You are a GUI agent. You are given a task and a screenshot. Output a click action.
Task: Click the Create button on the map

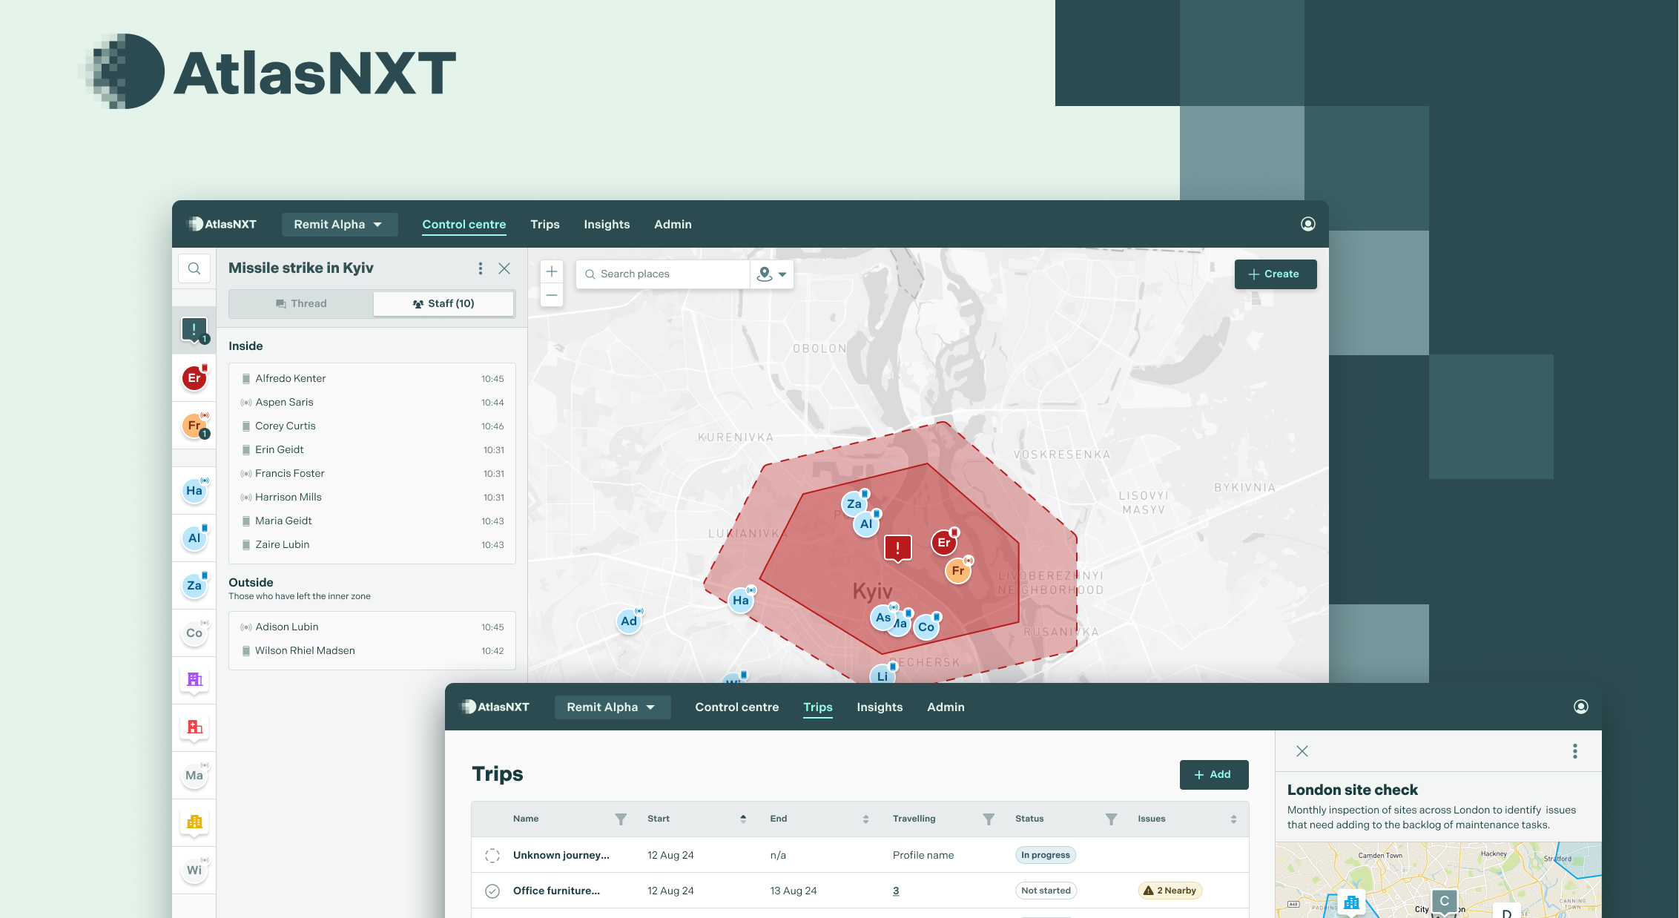pos(1275,274)
